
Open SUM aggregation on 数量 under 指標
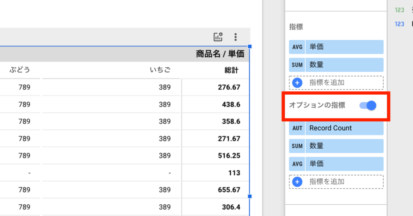[297, 64]
